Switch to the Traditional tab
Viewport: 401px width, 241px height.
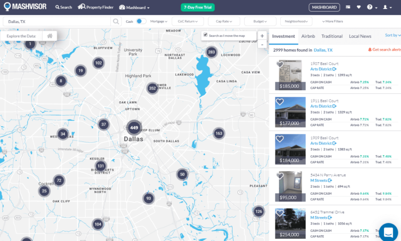(x=332, y=36)
